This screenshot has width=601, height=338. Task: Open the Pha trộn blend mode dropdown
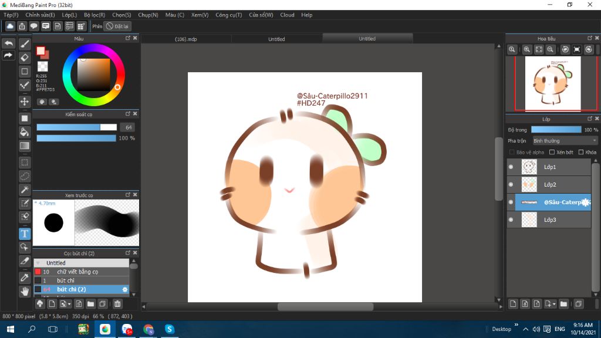(565, 141)
